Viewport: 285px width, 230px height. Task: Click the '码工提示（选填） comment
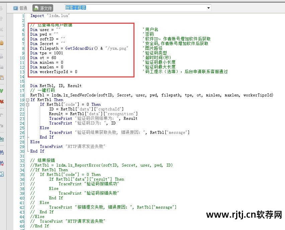tap(185, 72)
